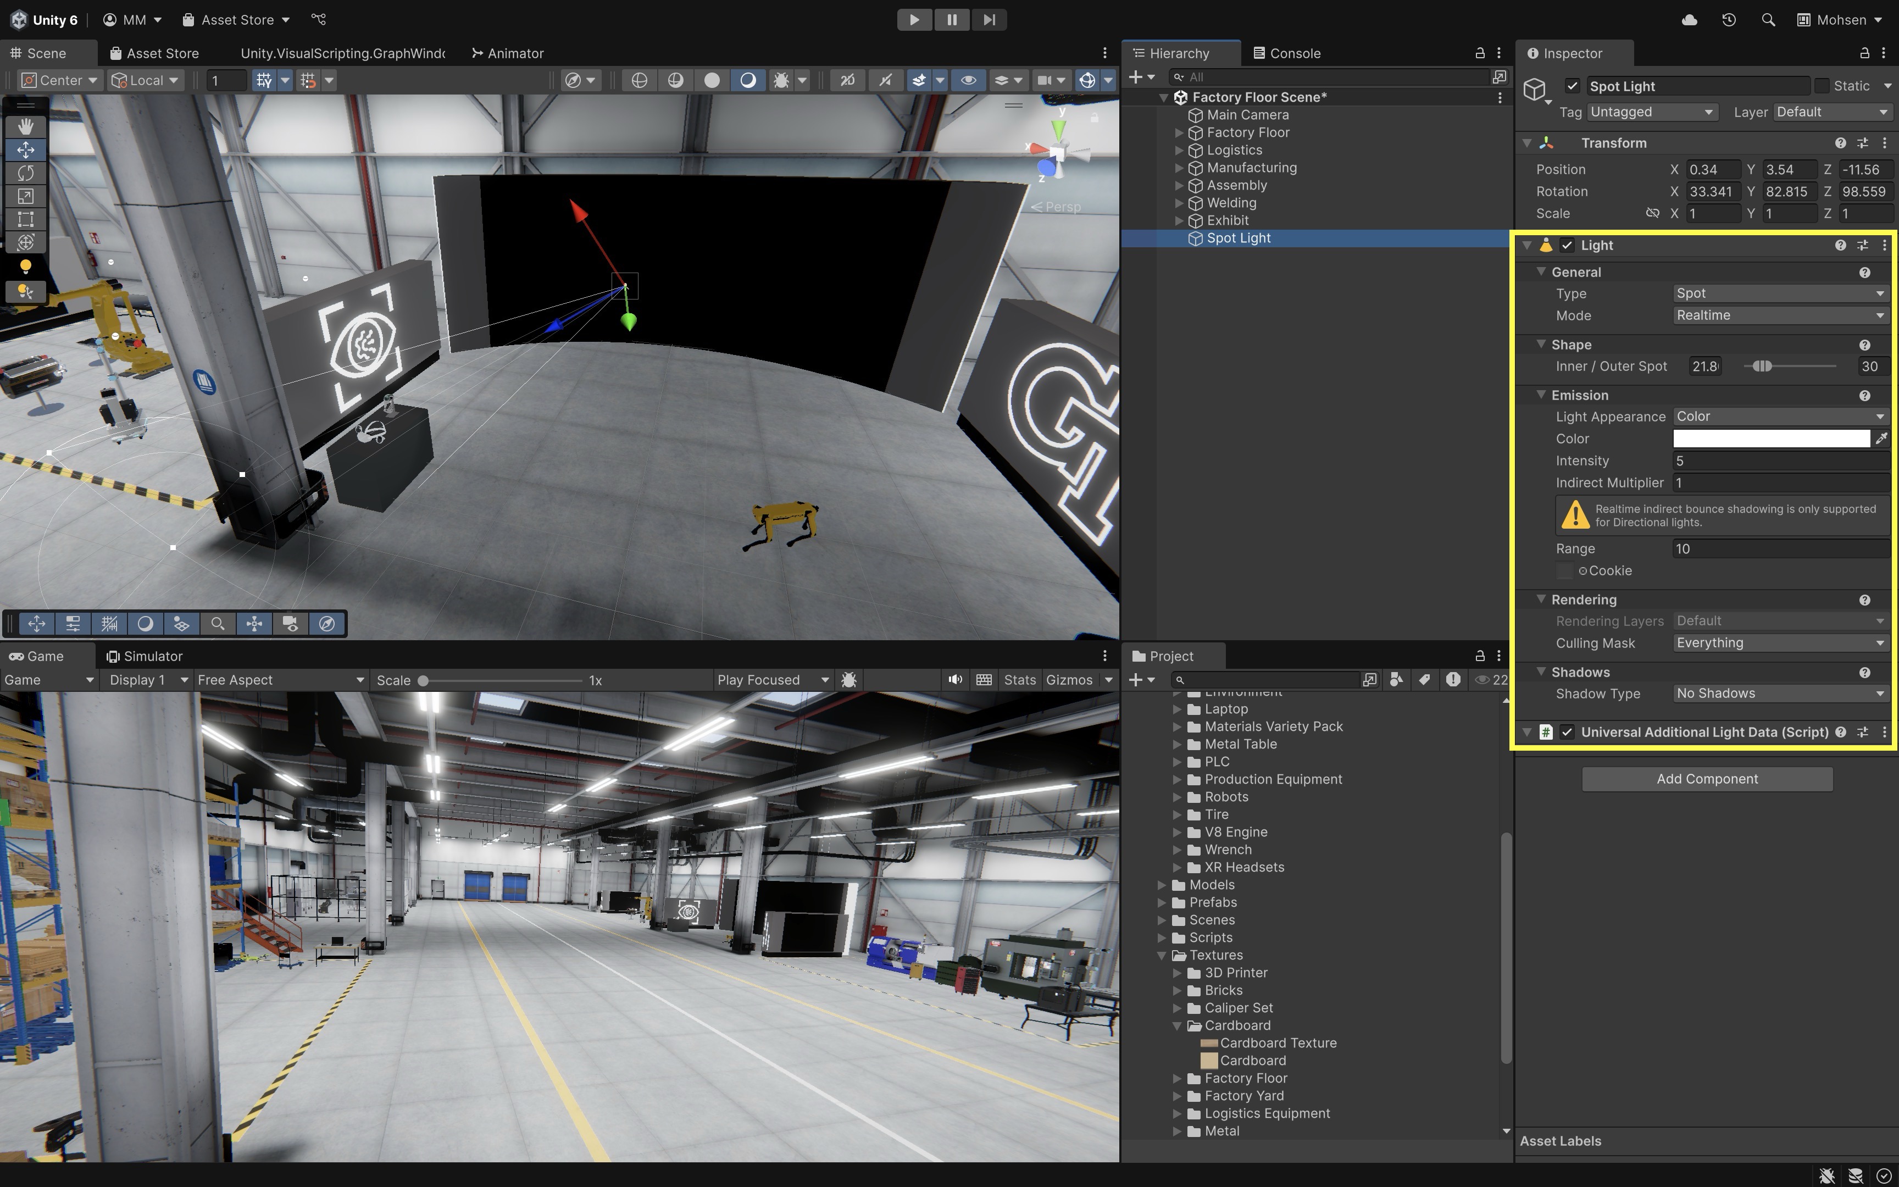Screen dimensions: 1899x1187
Task: Uncheck the Light component enable checkbox
Action: (1567, 246)
